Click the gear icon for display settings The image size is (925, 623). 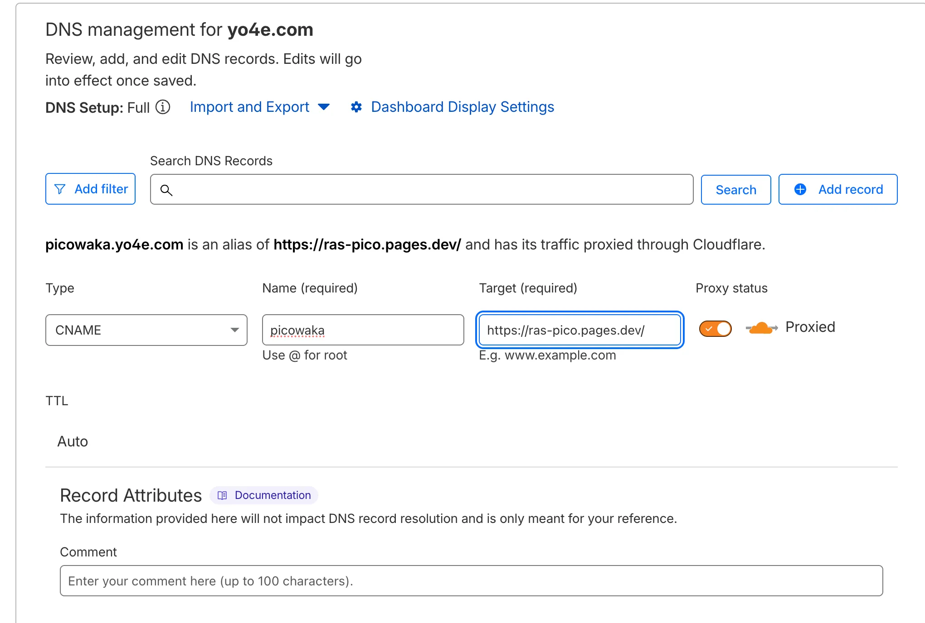(x=356, y=107)
